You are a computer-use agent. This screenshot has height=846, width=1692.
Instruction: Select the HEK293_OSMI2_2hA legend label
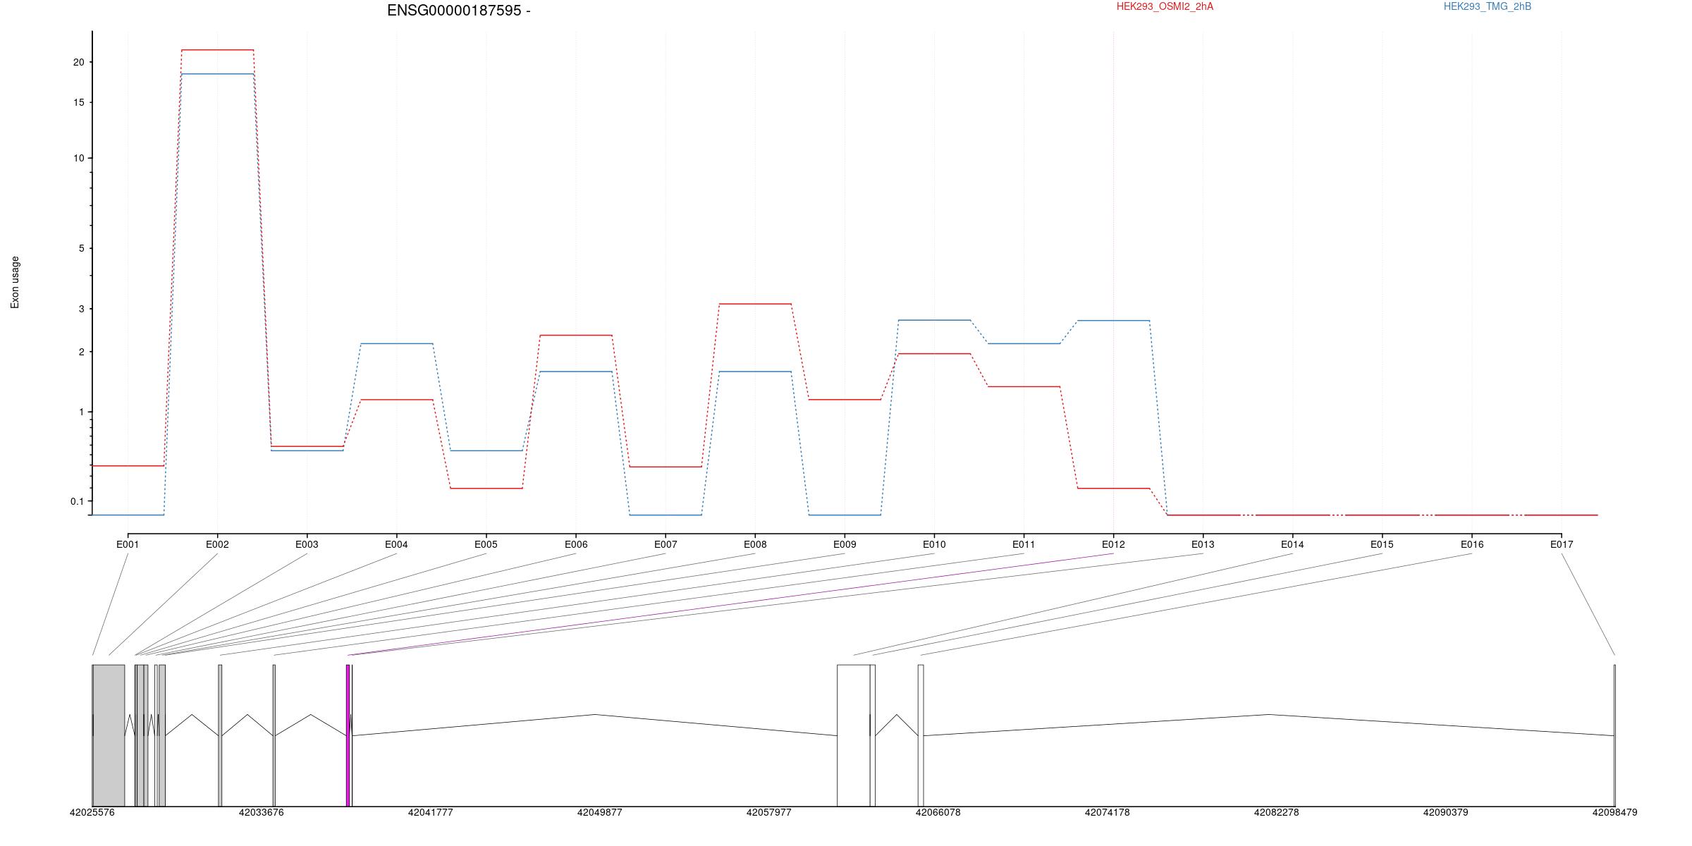click(1165, 6)
